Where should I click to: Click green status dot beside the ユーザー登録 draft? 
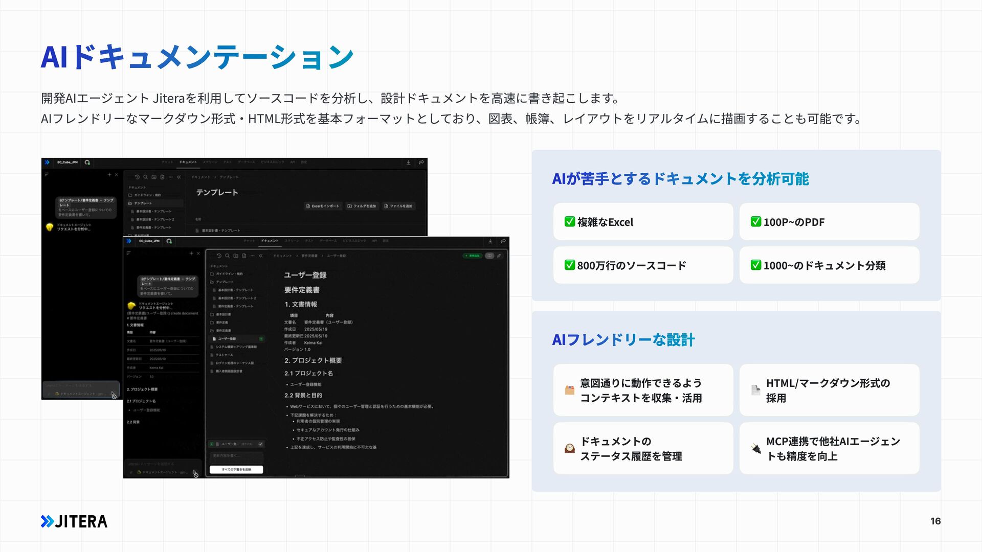pyautogui.click(x=212, y=444)
